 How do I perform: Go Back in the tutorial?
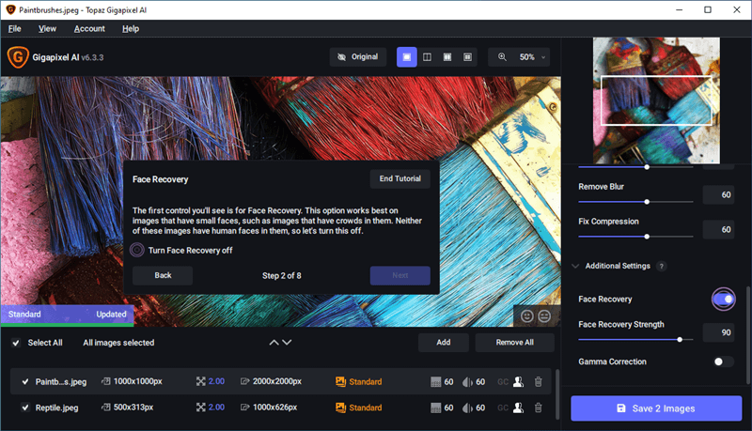pyautogui.click(x=163, y=275)
